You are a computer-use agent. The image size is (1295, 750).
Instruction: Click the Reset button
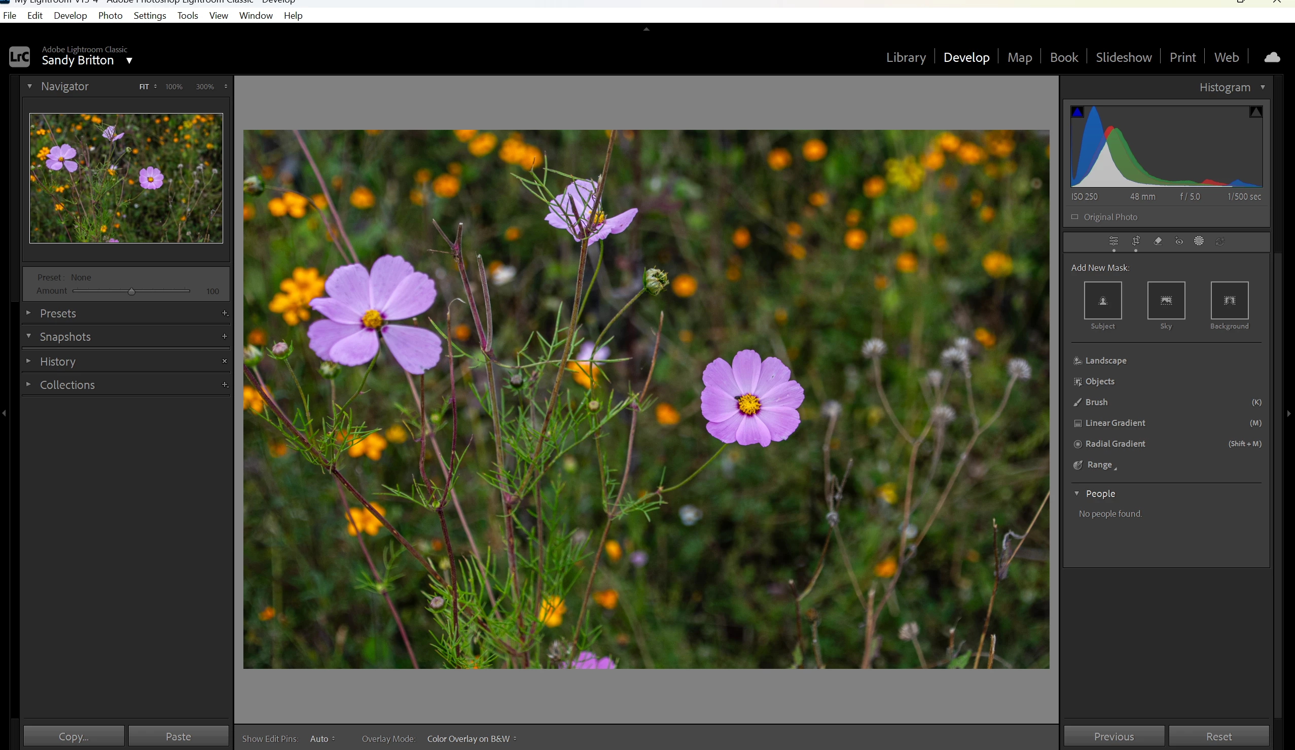point(1218,736)
